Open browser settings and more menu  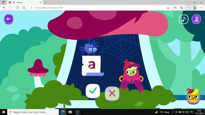click(x=201, y=8)
